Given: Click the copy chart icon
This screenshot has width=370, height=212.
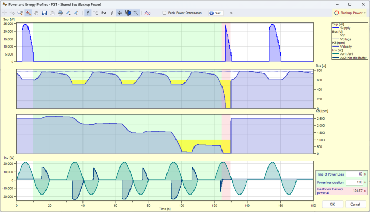Looking at the screenshot, I should (x=52, y=12).
